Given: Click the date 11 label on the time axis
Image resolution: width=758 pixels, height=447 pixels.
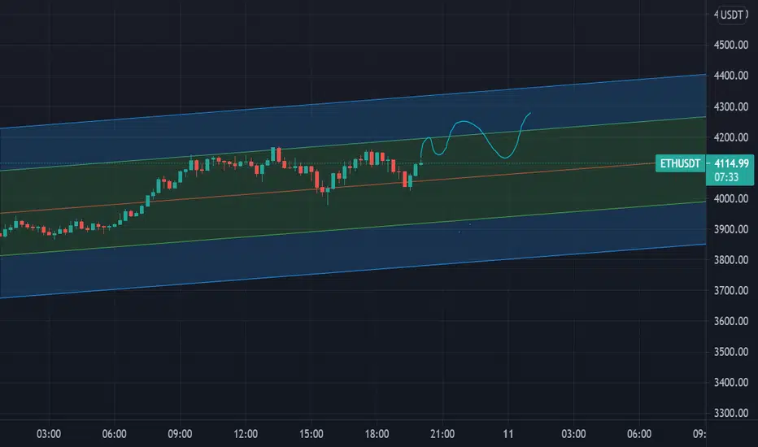Looking at the screenshot, I should 508,434.
